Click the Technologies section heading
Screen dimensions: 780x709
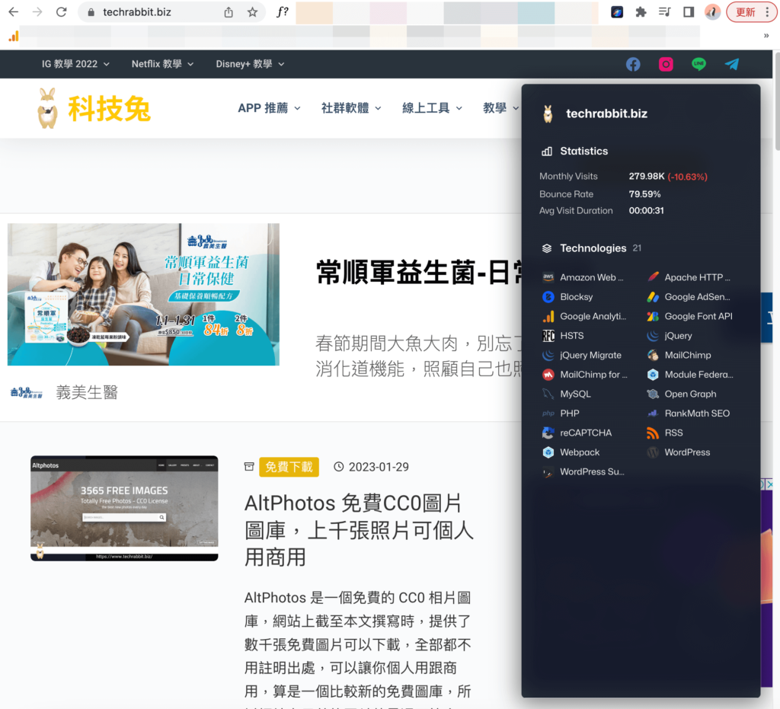point(593,248)
